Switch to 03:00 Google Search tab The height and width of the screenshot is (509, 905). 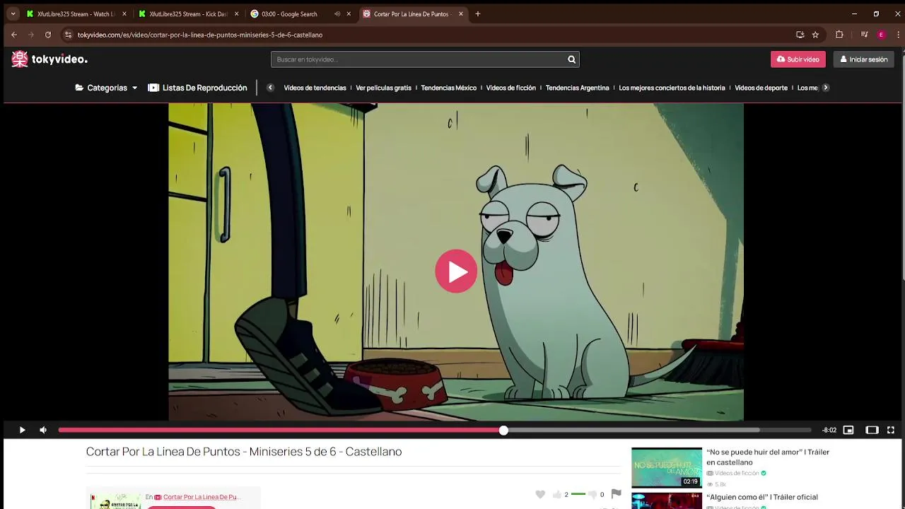[x=290, y=14]
